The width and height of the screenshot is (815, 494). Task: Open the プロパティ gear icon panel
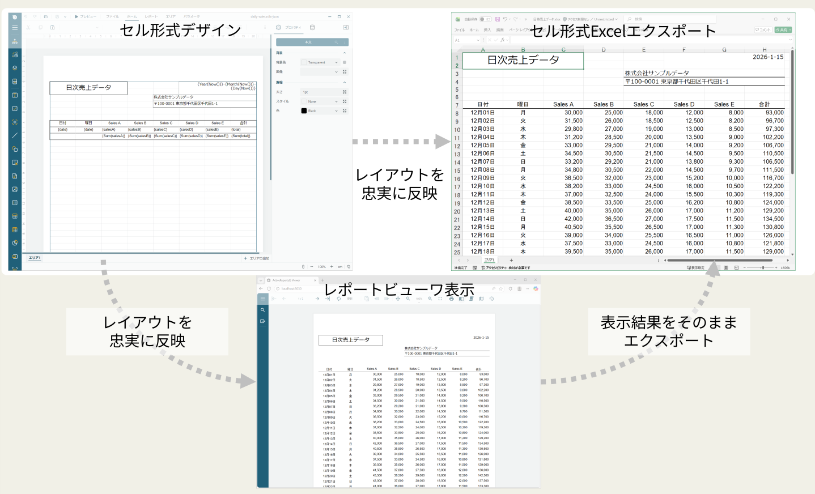click(x=279, y=27)
